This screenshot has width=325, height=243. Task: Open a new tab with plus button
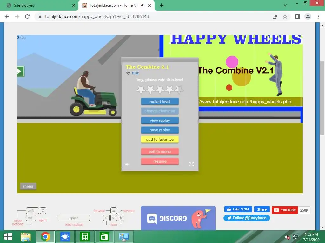pos(162,5)
